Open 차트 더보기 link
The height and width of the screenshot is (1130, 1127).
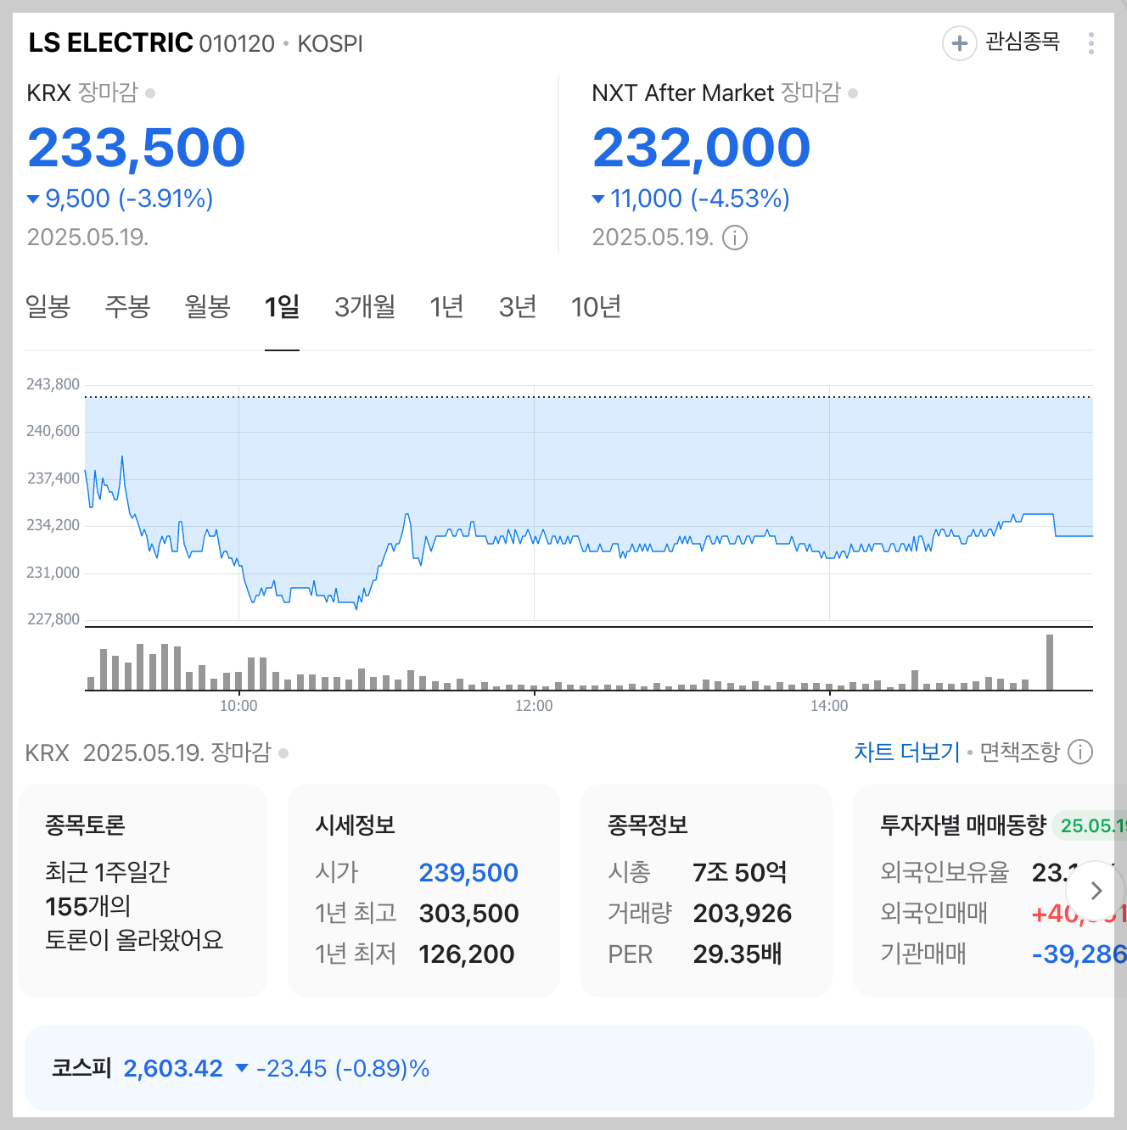point(906,752)
